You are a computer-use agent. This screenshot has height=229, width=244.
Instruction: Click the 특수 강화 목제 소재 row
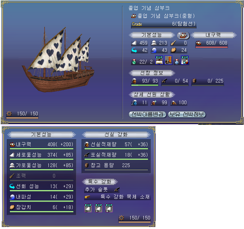(x=118, y=197)
